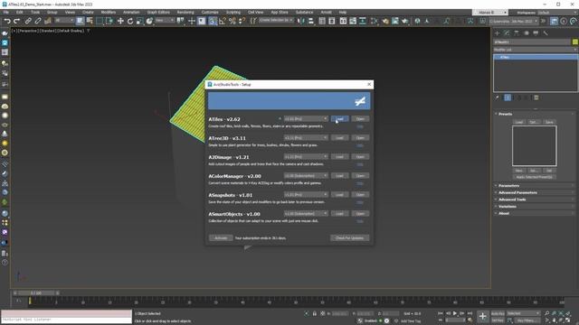This screenshot has height=325, width=579.
Task: Select the Unlink Selection icon
Action: pos(38,22)
